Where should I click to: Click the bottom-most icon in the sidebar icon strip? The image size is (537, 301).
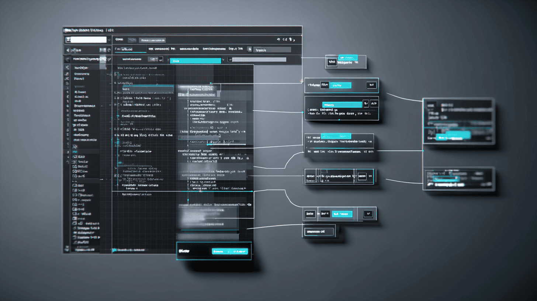pyautogui.click(x=67, y=248)
